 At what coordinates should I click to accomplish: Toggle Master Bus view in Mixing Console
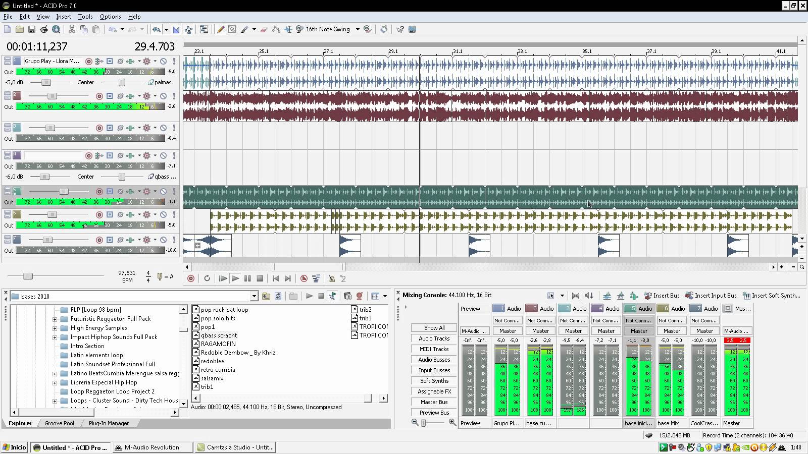click(x=434, y=402)
